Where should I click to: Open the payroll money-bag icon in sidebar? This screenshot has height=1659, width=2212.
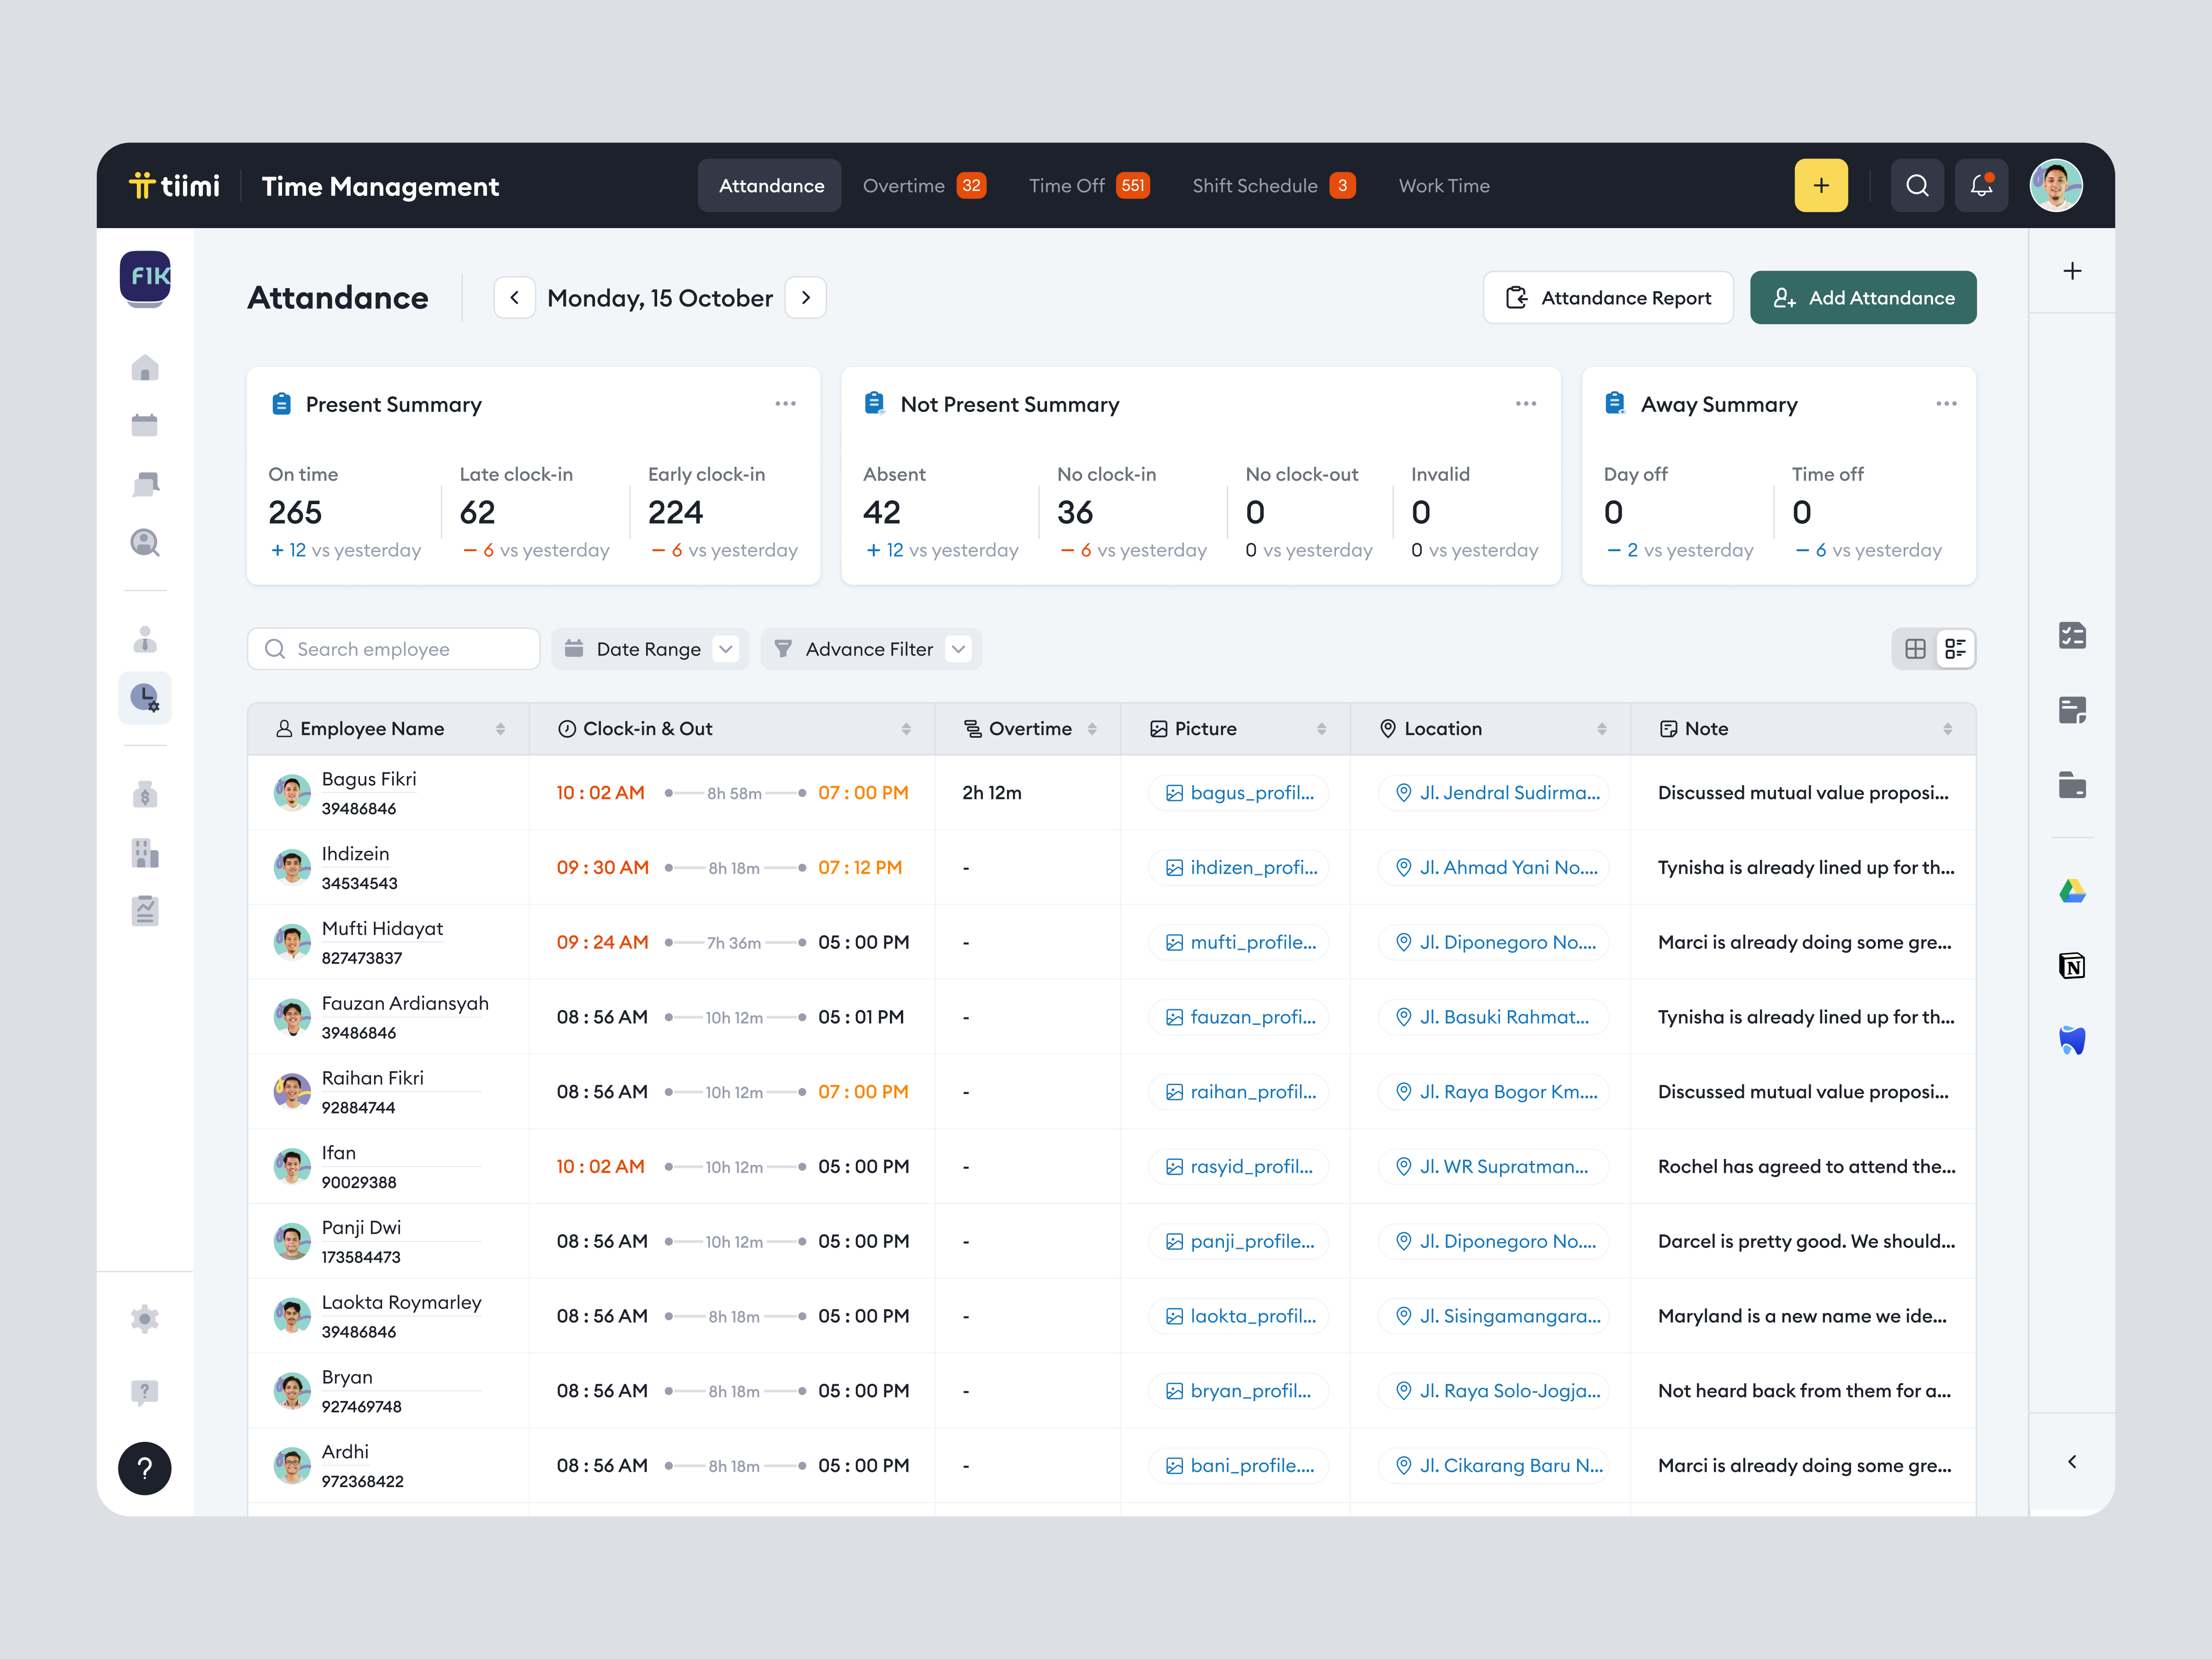click(x=145, y=795)
